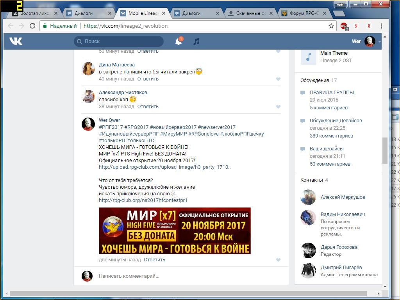This screenshot has width=400, height=300.
Task: Go back in browser history
Action: click(x=11, y=26)
